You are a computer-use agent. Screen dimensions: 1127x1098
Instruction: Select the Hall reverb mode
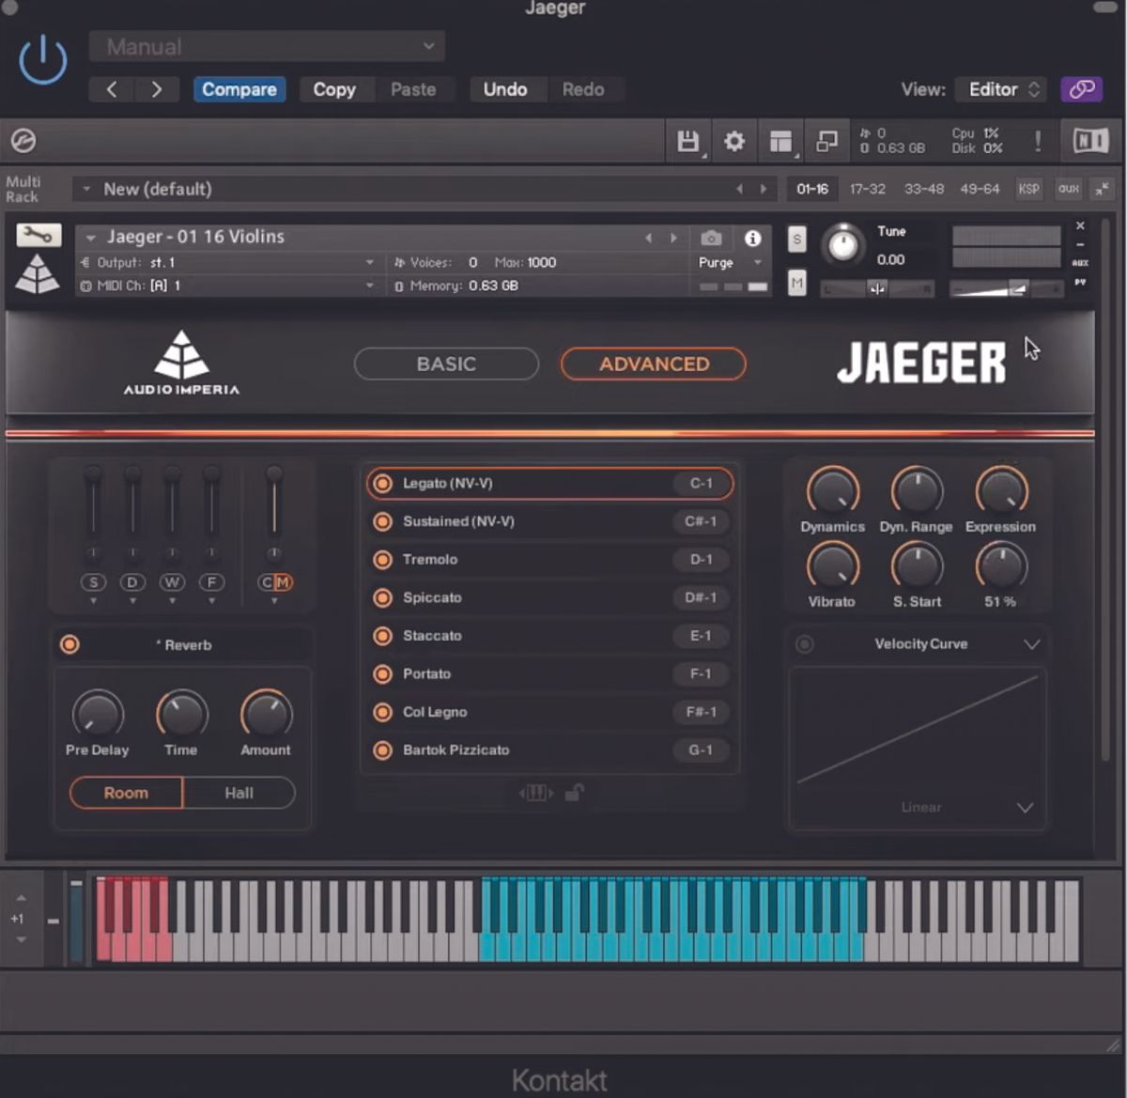pos(239,793)
